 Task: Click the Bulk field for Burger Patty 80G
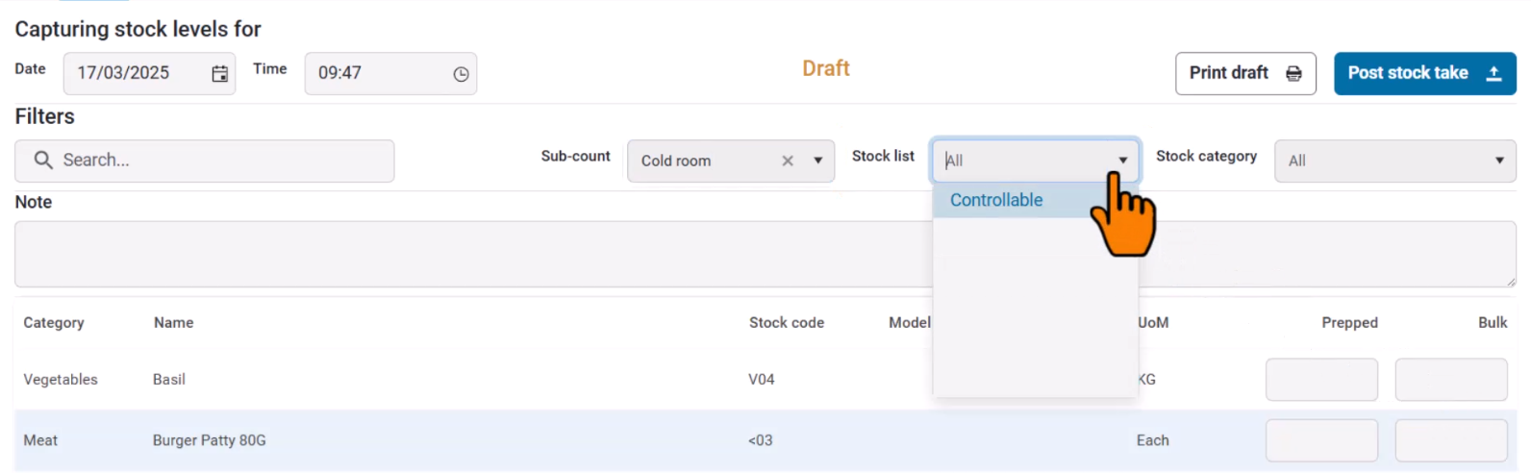pos(1450,440)
